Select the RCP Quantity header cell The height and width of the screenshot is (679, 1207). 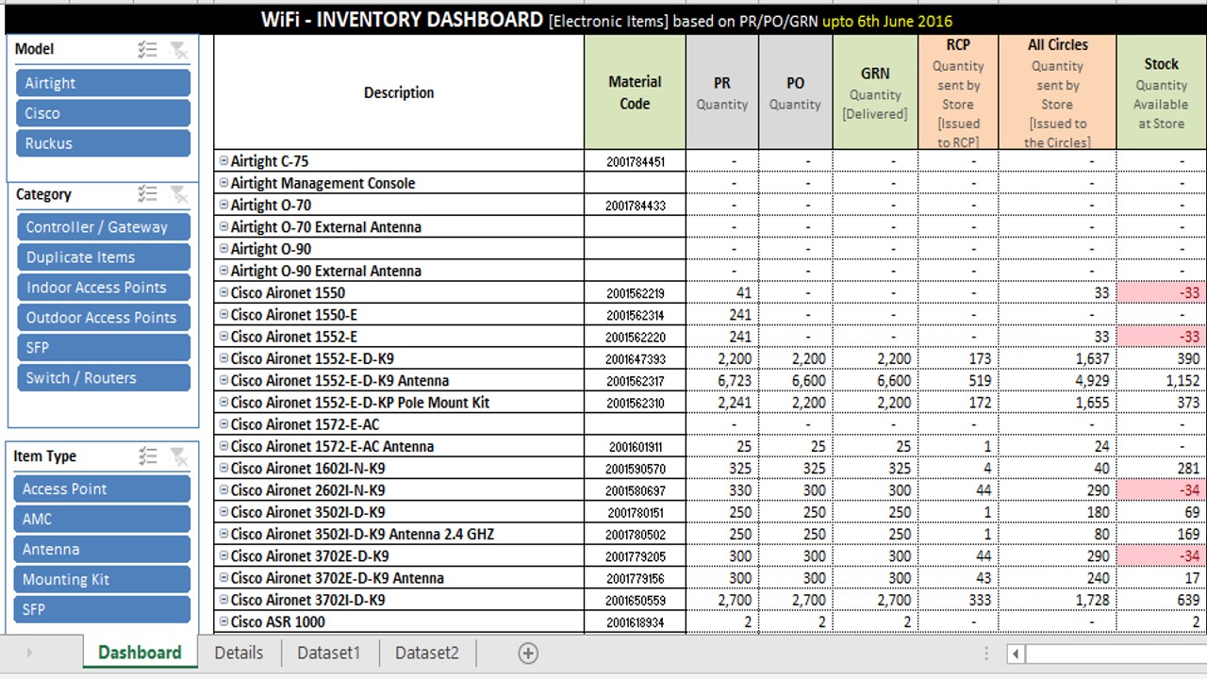(x=958, y=92)
